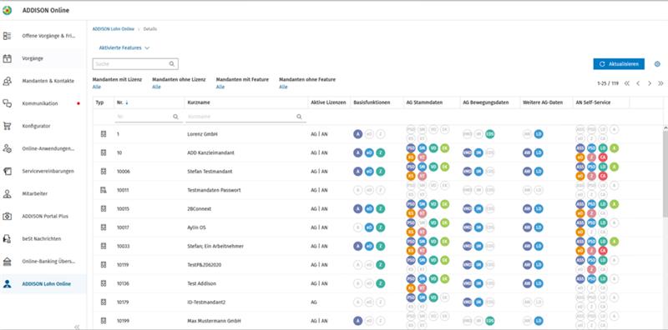Click the Typ icon for Lorenz GmbH
Image resolution: width=668 pixels, height=330 pixels.
click(103, 134)
